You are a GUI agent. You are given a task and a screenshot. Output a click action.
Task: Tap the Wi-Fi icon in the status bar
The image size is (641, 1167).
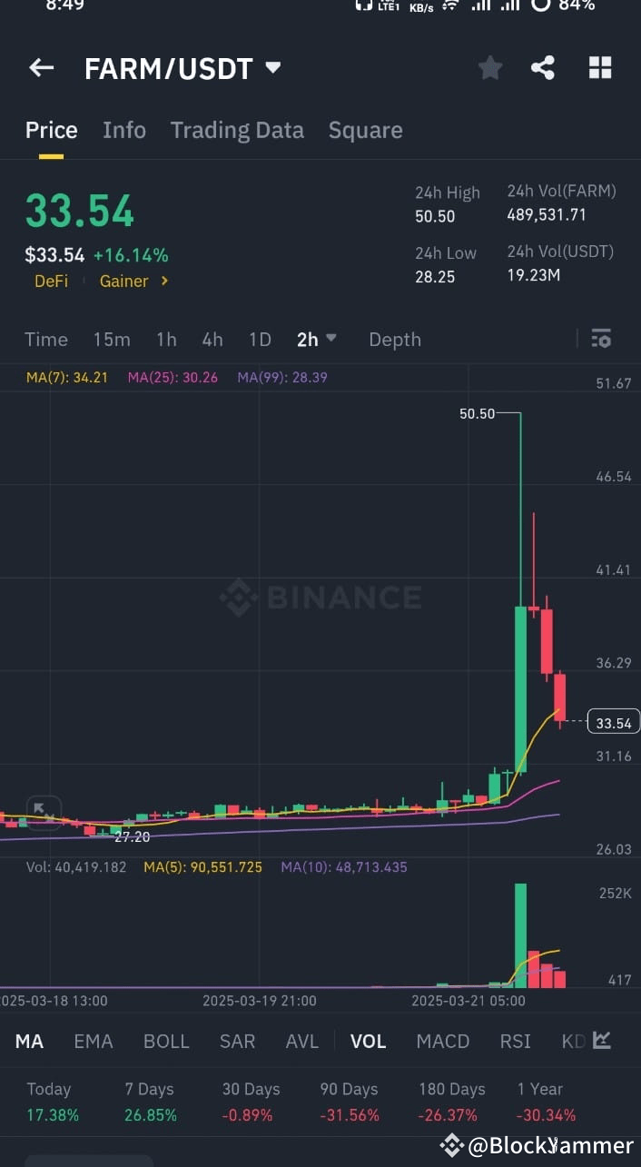(x=449, y=7)
